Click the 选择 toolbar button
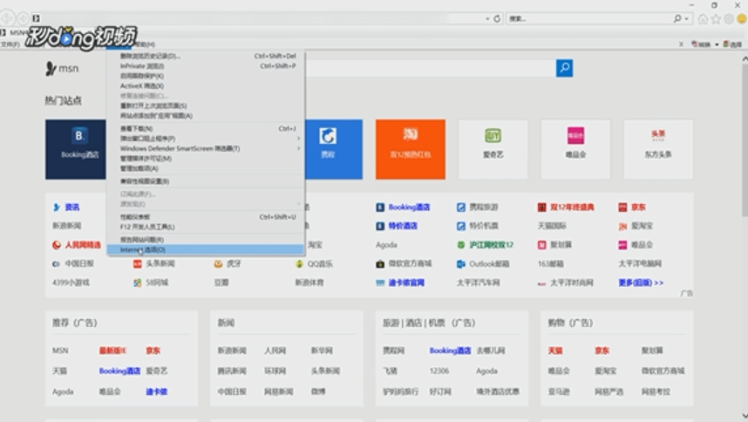Image resolution: width=748 pixels, height=422 pixels. tap(732, 44)
